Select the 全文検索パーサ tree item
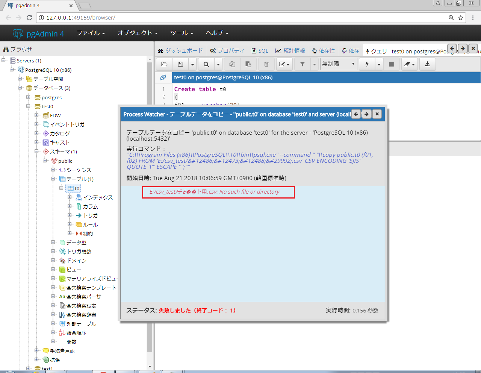This screenshot has width=481, height=373. [x=84, y=297]
